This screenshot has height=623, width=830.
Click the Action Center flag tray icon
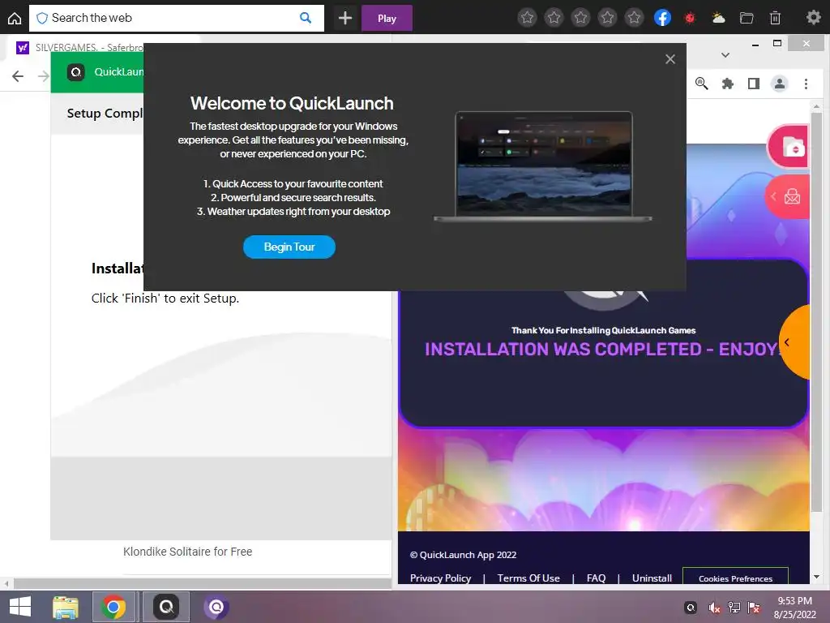pyautogui.click(x=754, y=608)
